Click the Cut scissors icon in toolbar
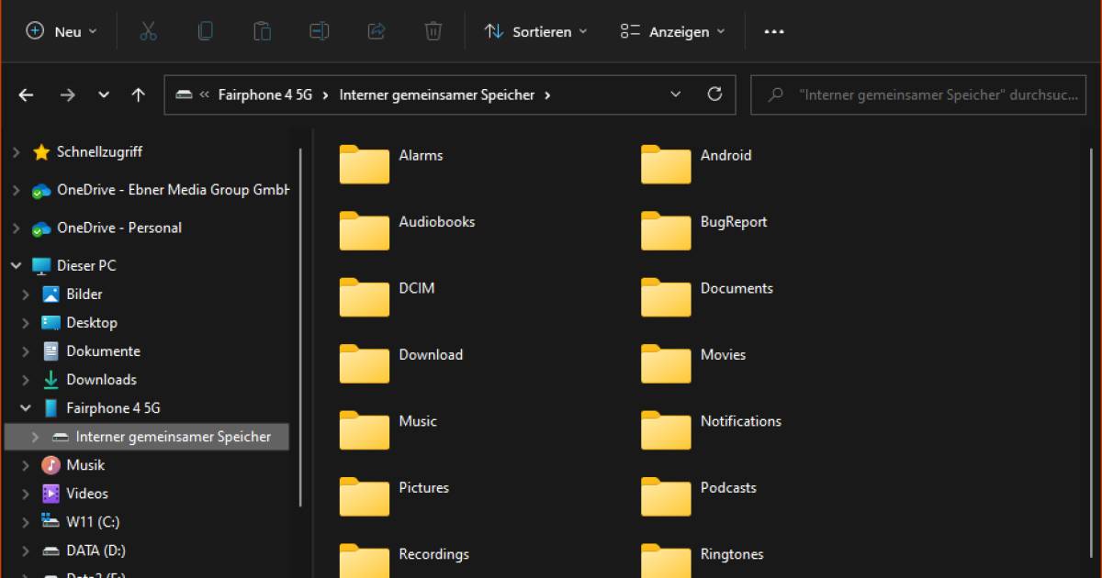This screenshot has height=578, width=1102. click(148, 31)
